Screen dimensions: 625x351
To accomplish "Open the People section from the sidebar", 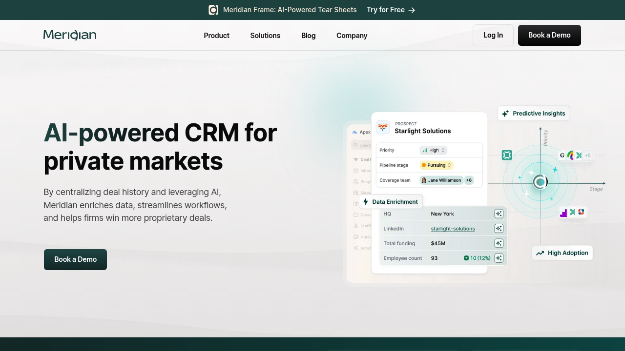I will [x=356, y=181].
